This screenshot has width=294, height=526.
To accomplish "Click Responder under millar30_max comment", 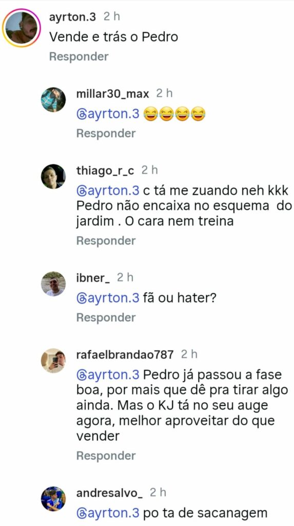I will pyautogui.click(x=106, y=133).
